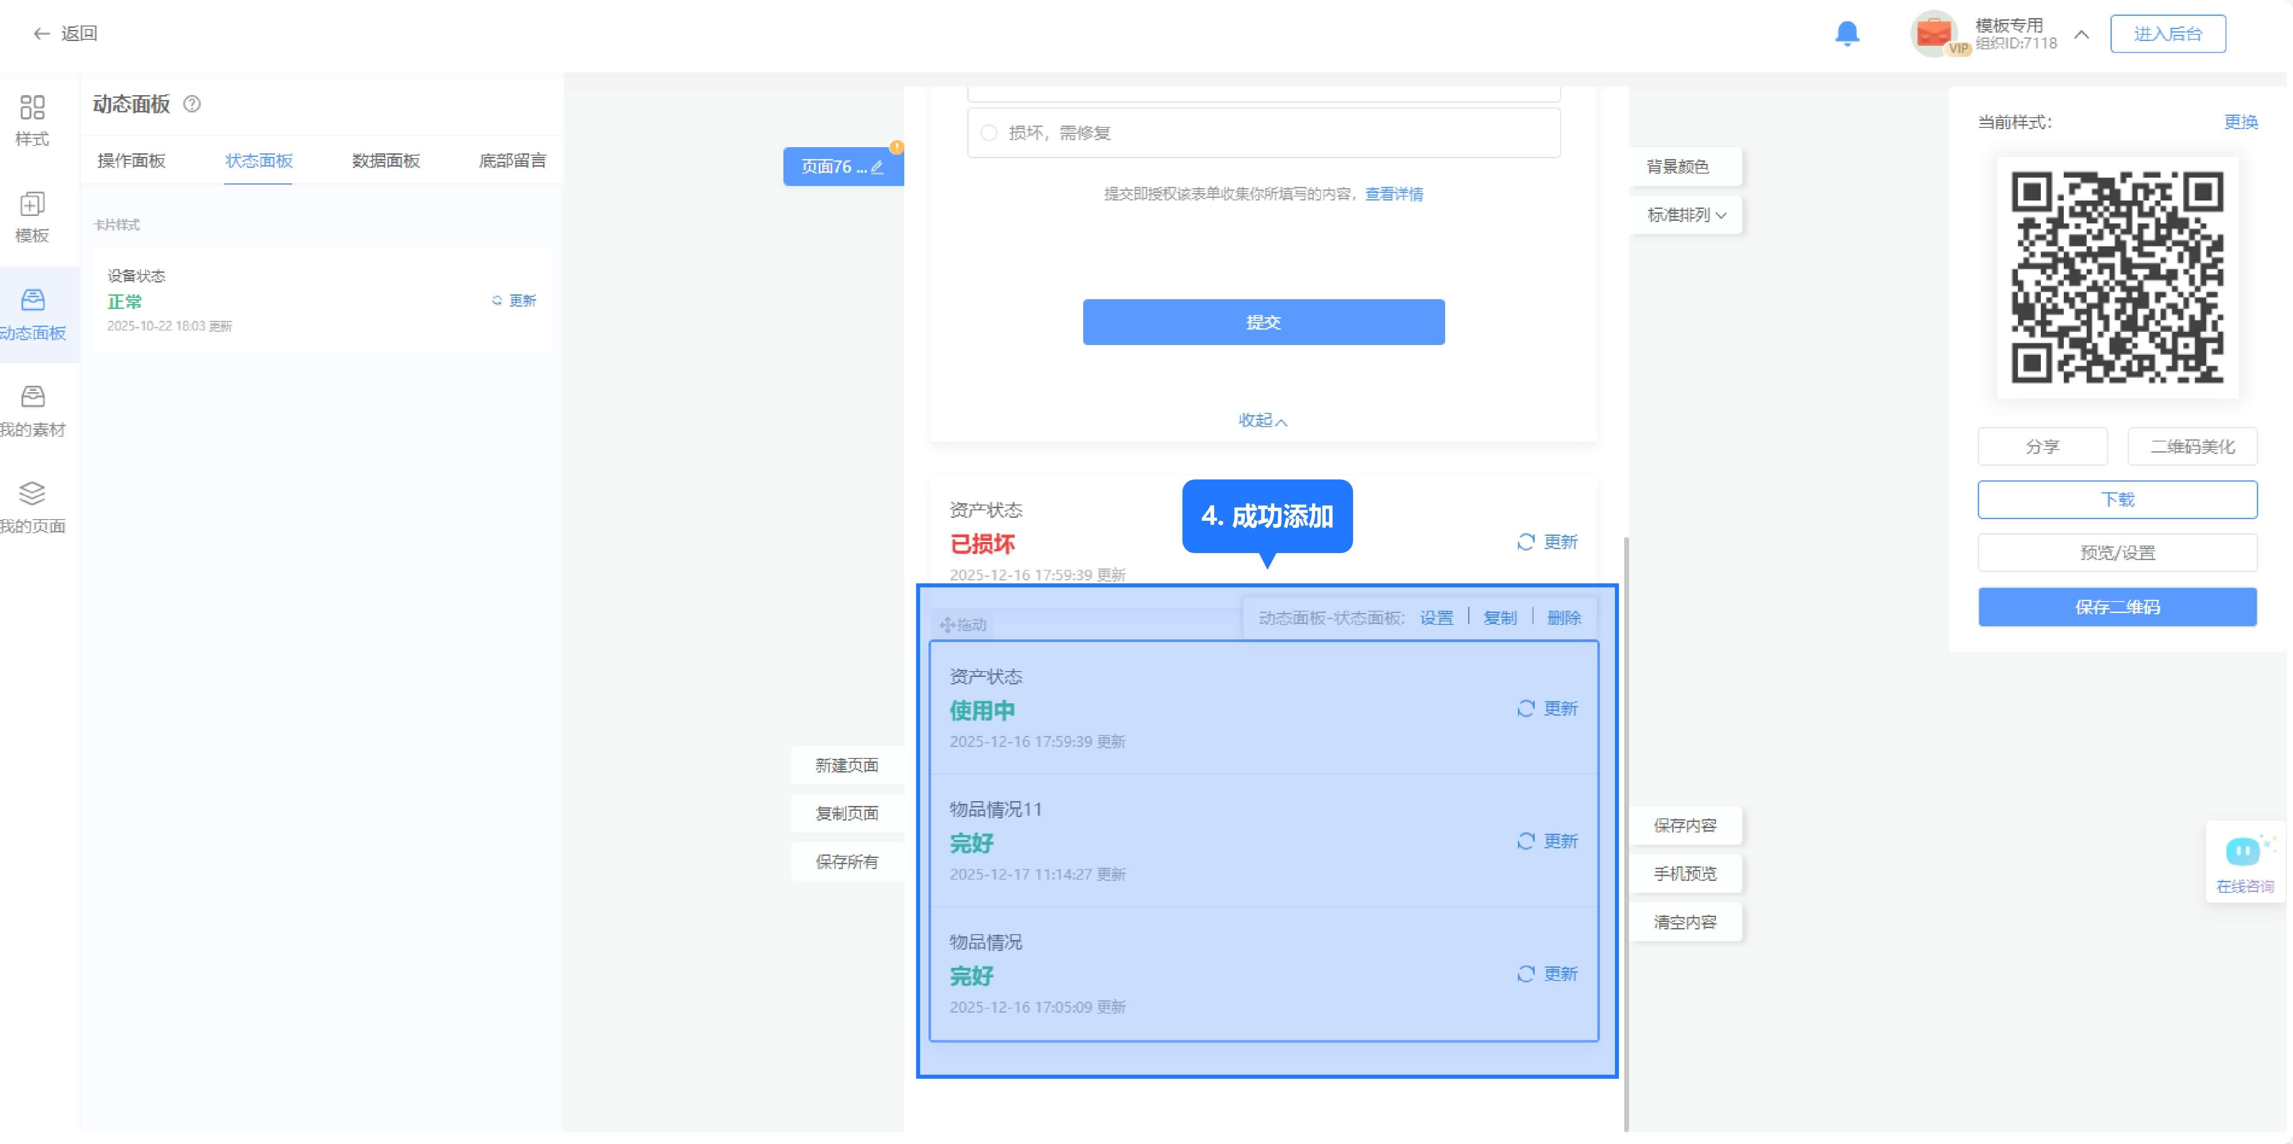Expand the account menu chevron
This screenshot has height=1144, width=2293.
[x=2081, y=35]
